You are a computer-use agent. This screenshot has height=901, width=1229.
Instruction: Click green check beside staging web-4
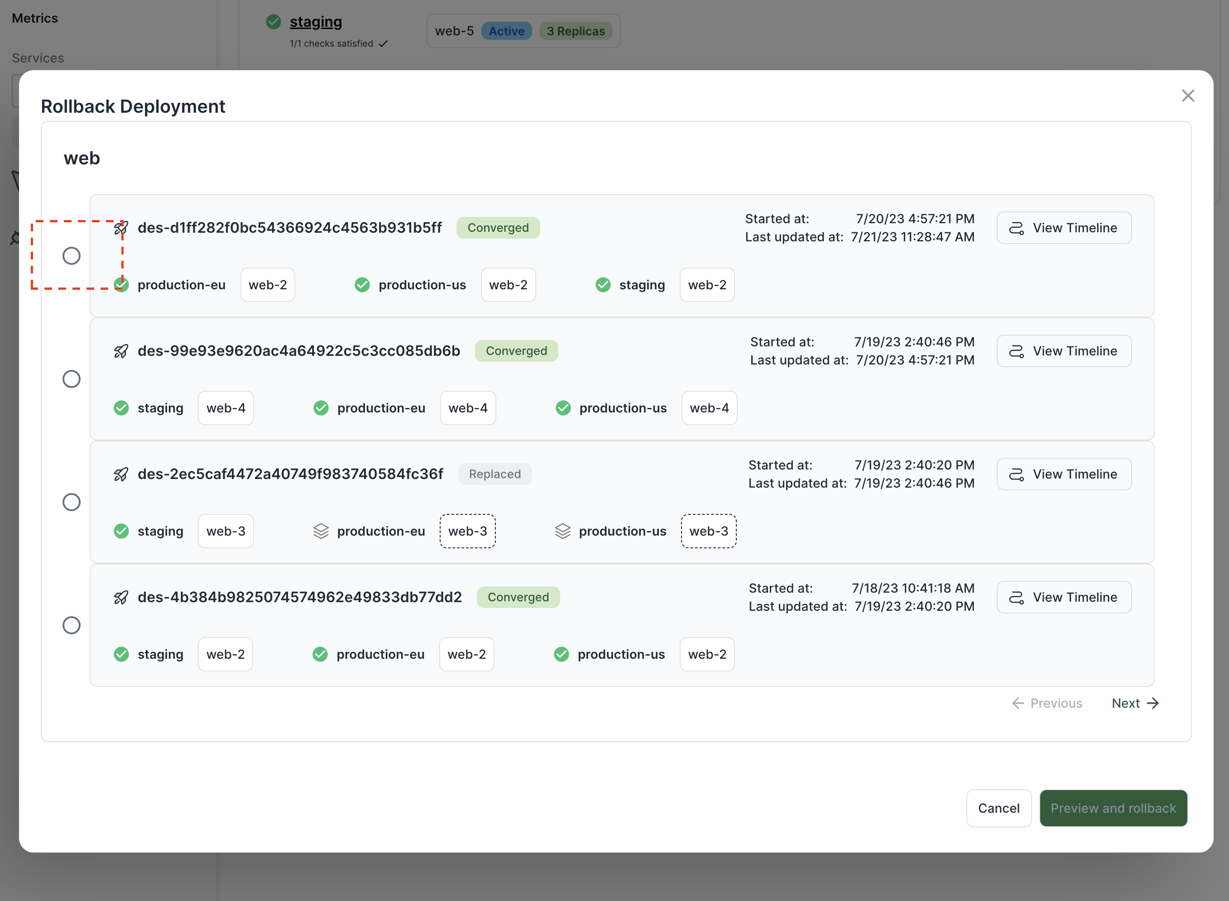click(x=121, y=408)
